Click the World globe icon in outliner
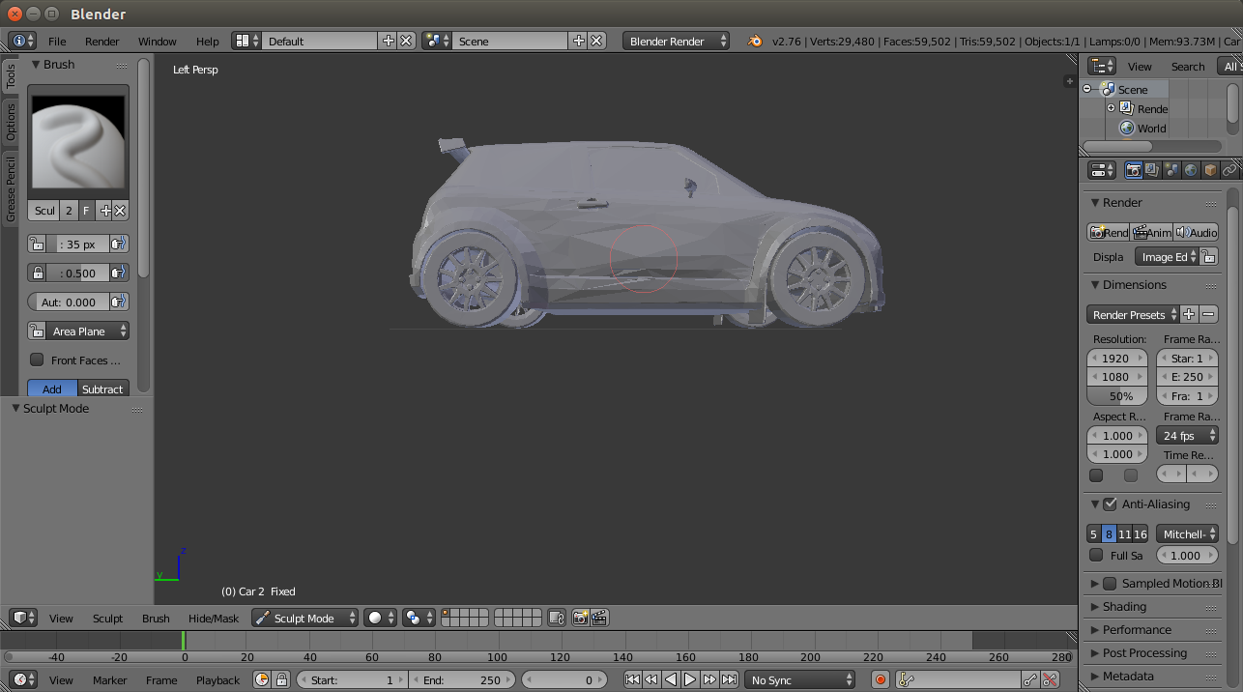 (1126, 129)
